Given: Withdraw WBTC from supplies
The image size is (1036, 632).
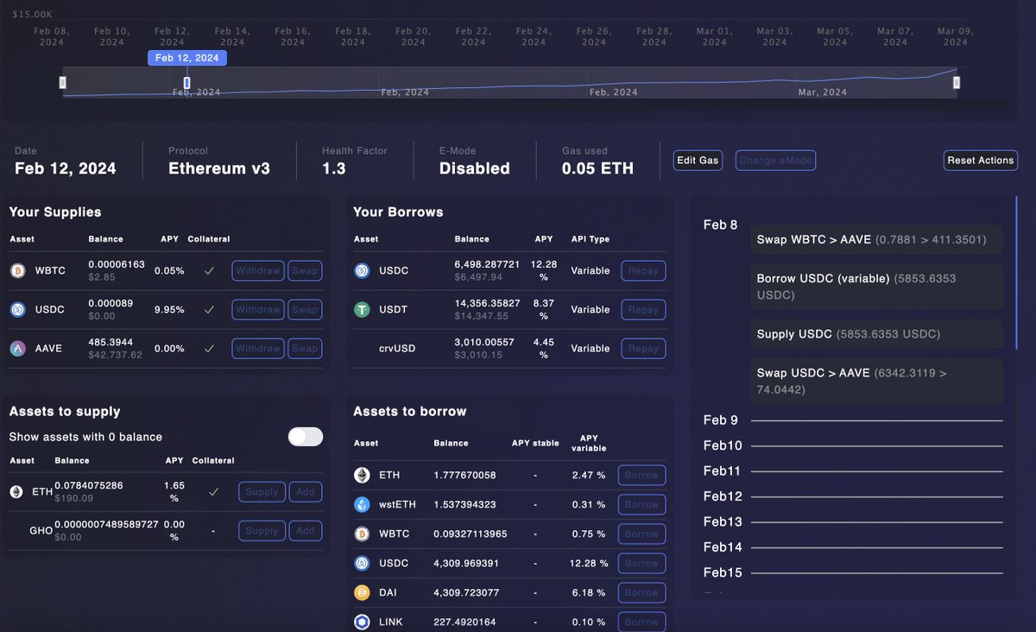Looking at the screenshot, I should pos(258,271).
